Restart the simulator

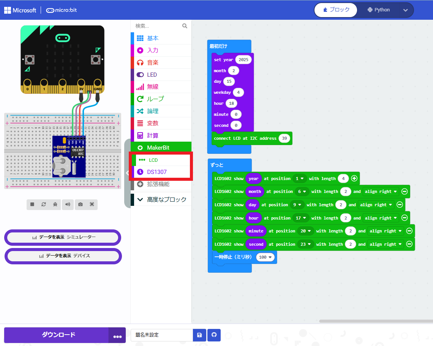44,204
